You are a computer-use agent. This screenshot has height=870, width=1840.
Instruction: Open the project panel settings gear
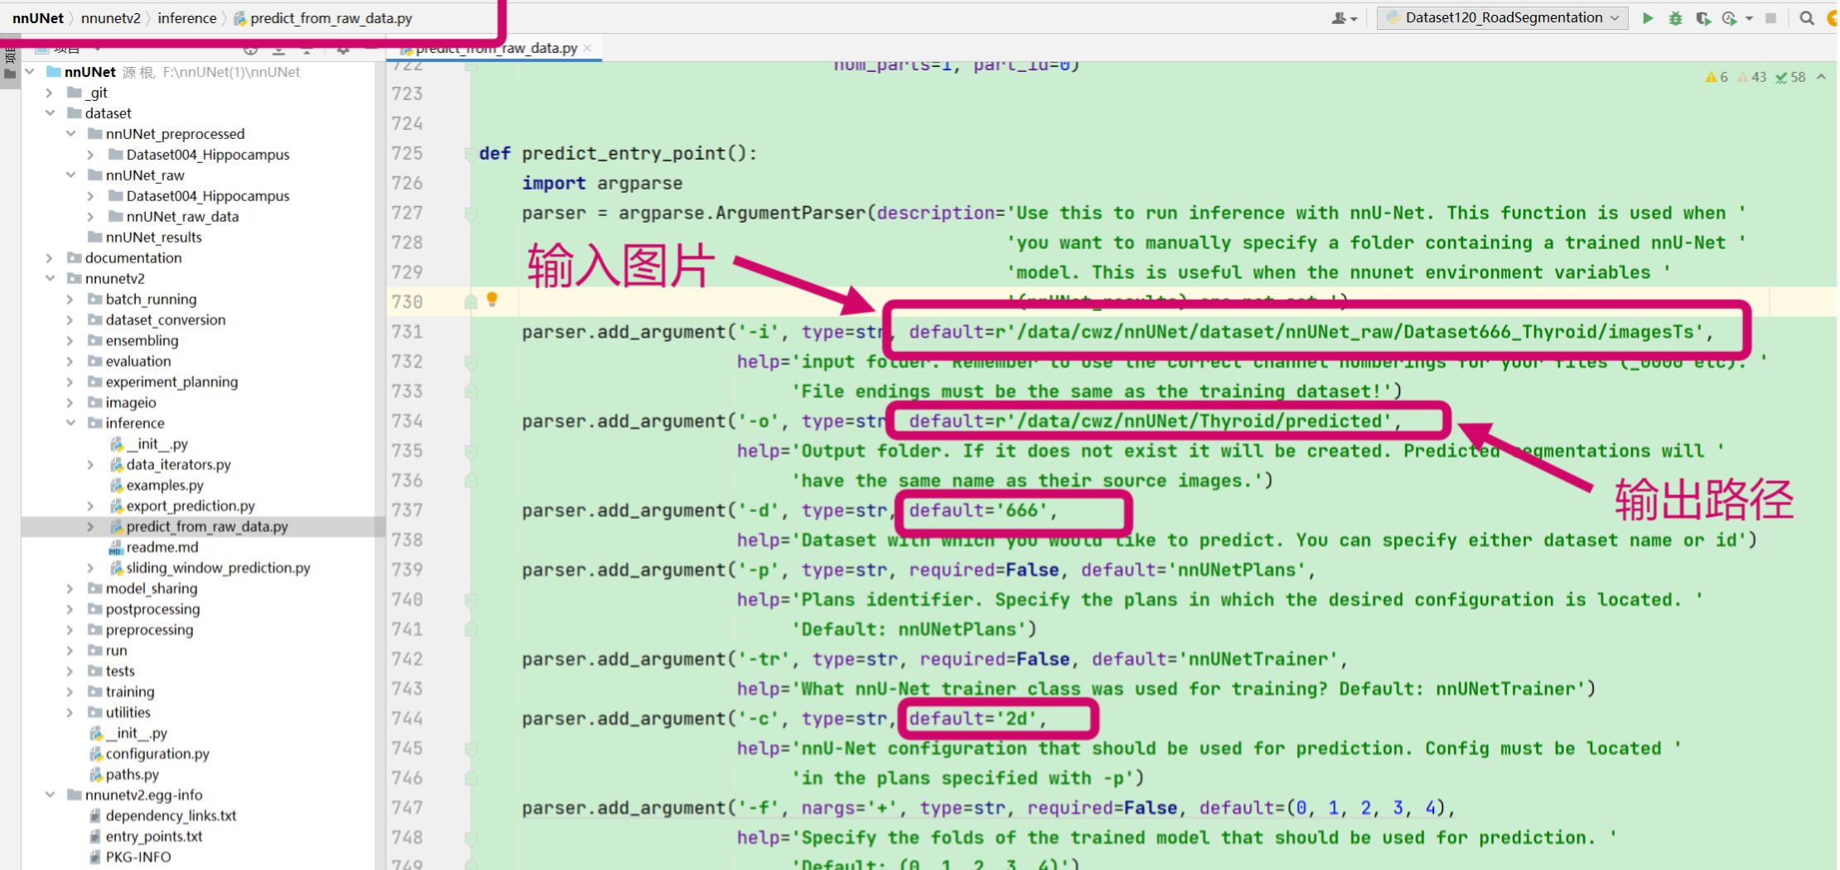pyautogui.click(x=343, y=50)
